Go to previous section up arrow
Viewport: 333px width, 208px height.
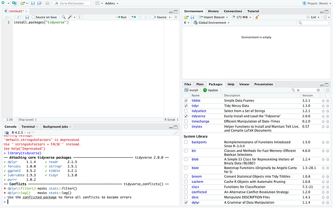(x=140, y=17)
